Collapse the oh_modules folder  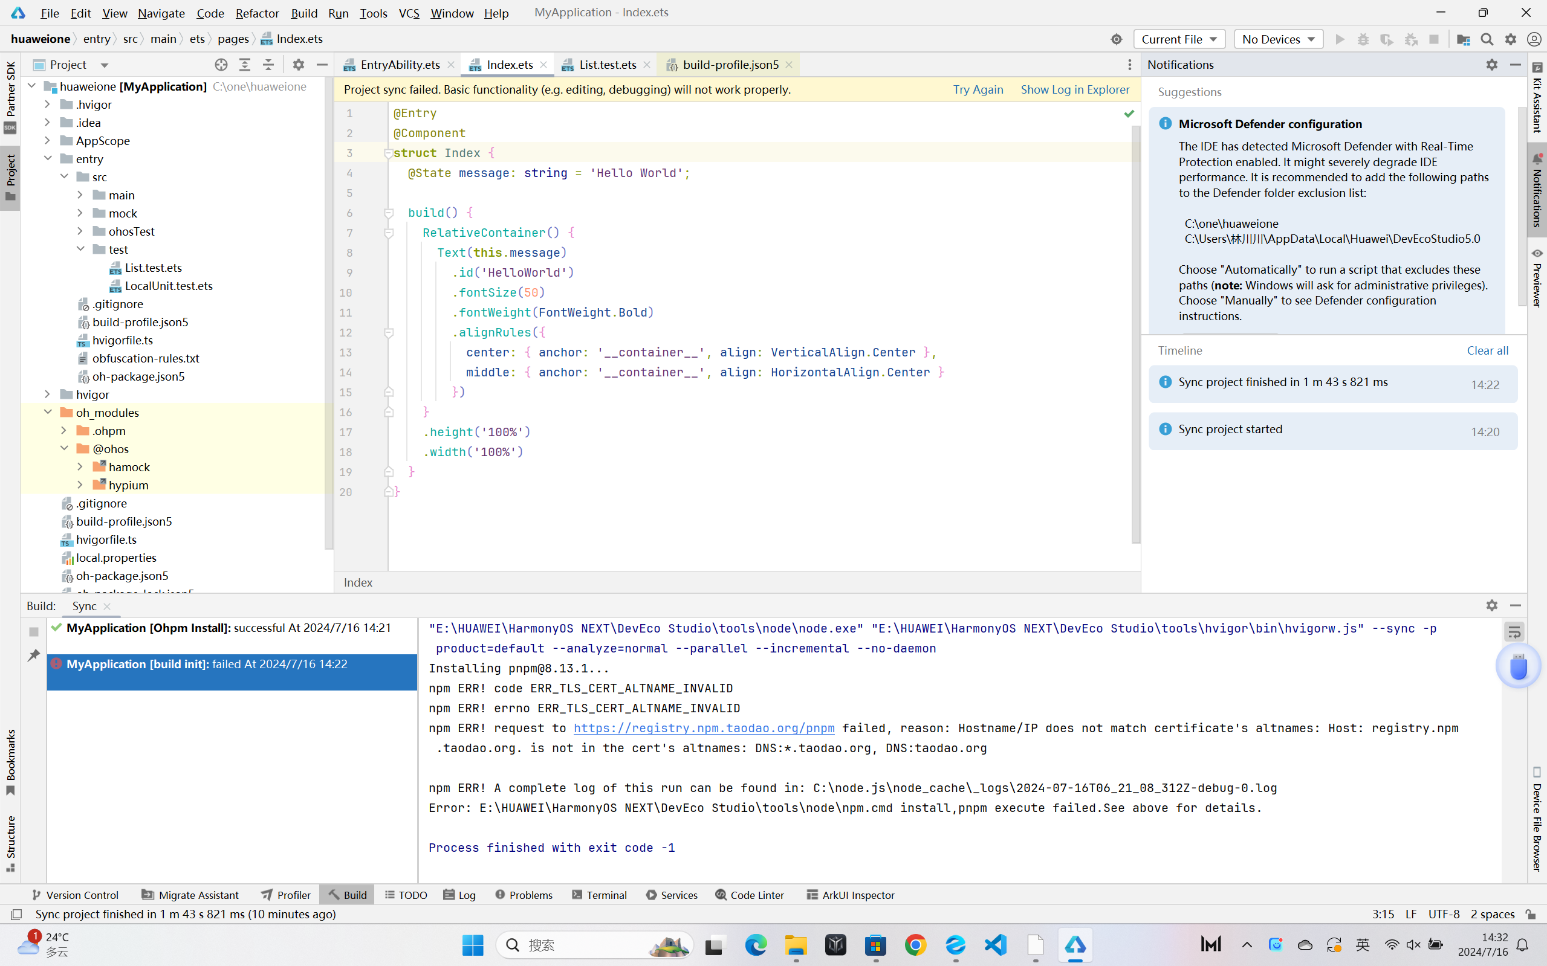(47, 412)
